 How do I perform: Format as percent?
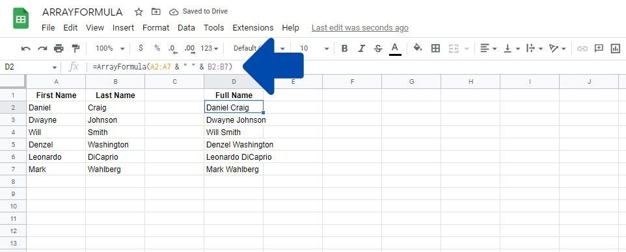pos(157,48)
